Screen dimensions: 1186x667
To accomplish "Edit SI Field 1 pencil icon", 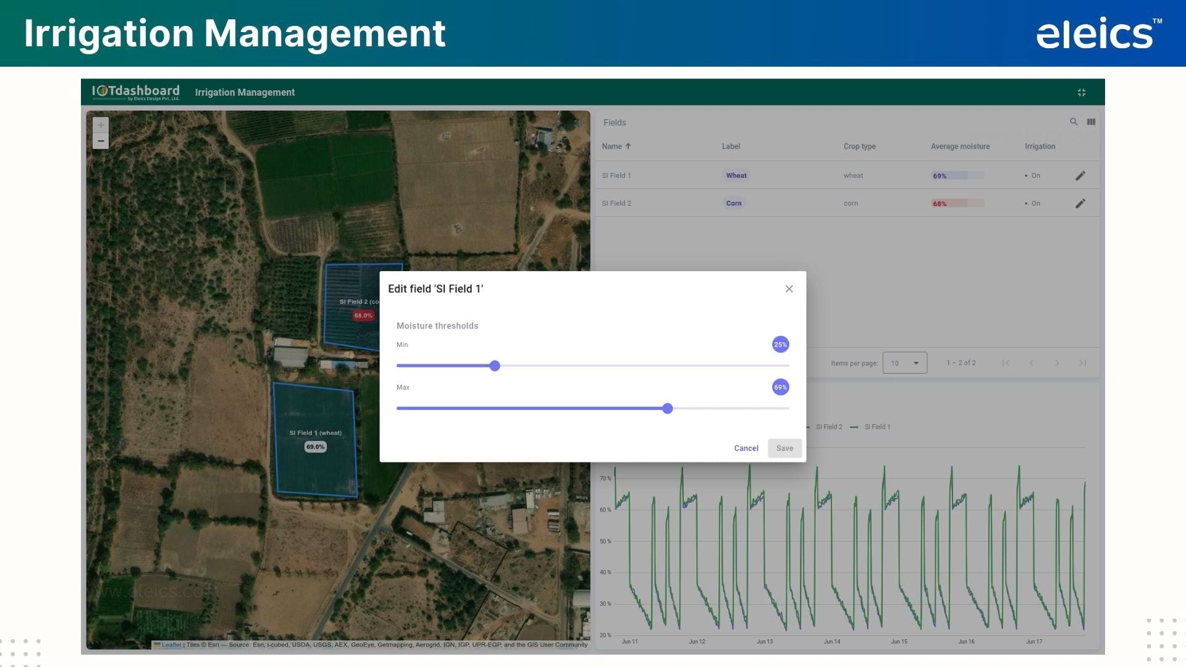I will (x=1080, y=176).
